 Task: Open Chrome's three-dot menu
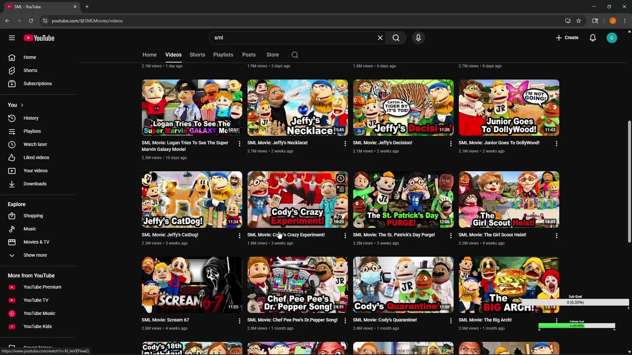(x=625, y=21)
